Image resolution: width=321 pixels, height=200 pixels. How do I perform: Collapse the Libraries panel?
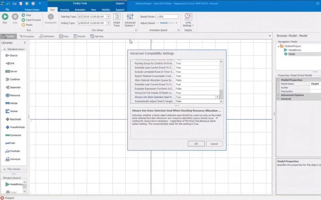coord(25,43)
